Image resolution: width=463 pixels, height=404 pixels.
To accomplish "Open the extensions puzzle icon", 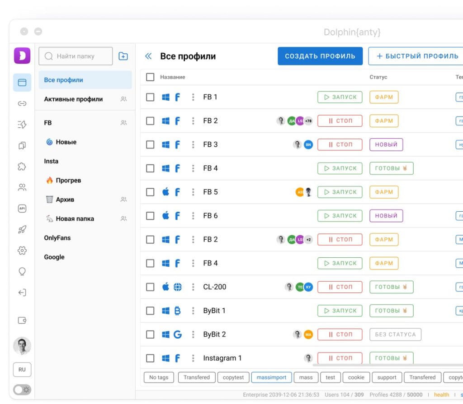I will [x=22, y=167].
